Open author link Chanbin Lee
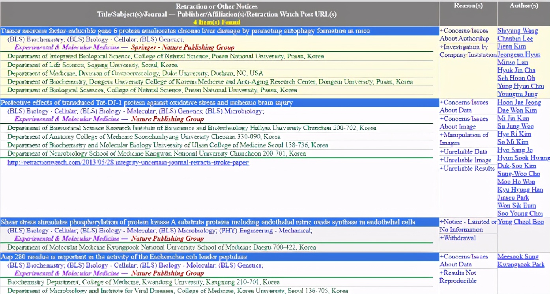Viewport: 550px width, 294px height. [x=515, y=39]
